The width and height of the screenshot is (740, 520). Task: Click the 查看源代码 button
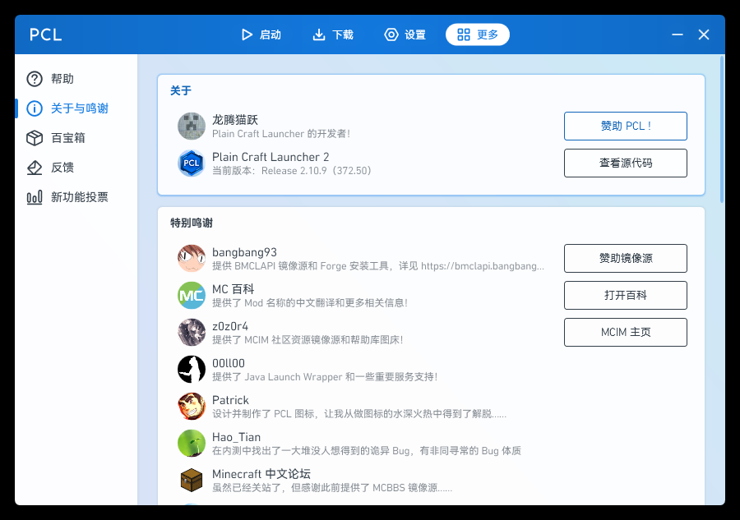[626, 163]
